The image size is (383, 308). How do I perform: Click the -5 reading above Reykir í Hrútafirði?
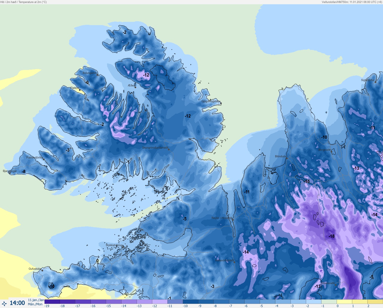tap(185, 219)
